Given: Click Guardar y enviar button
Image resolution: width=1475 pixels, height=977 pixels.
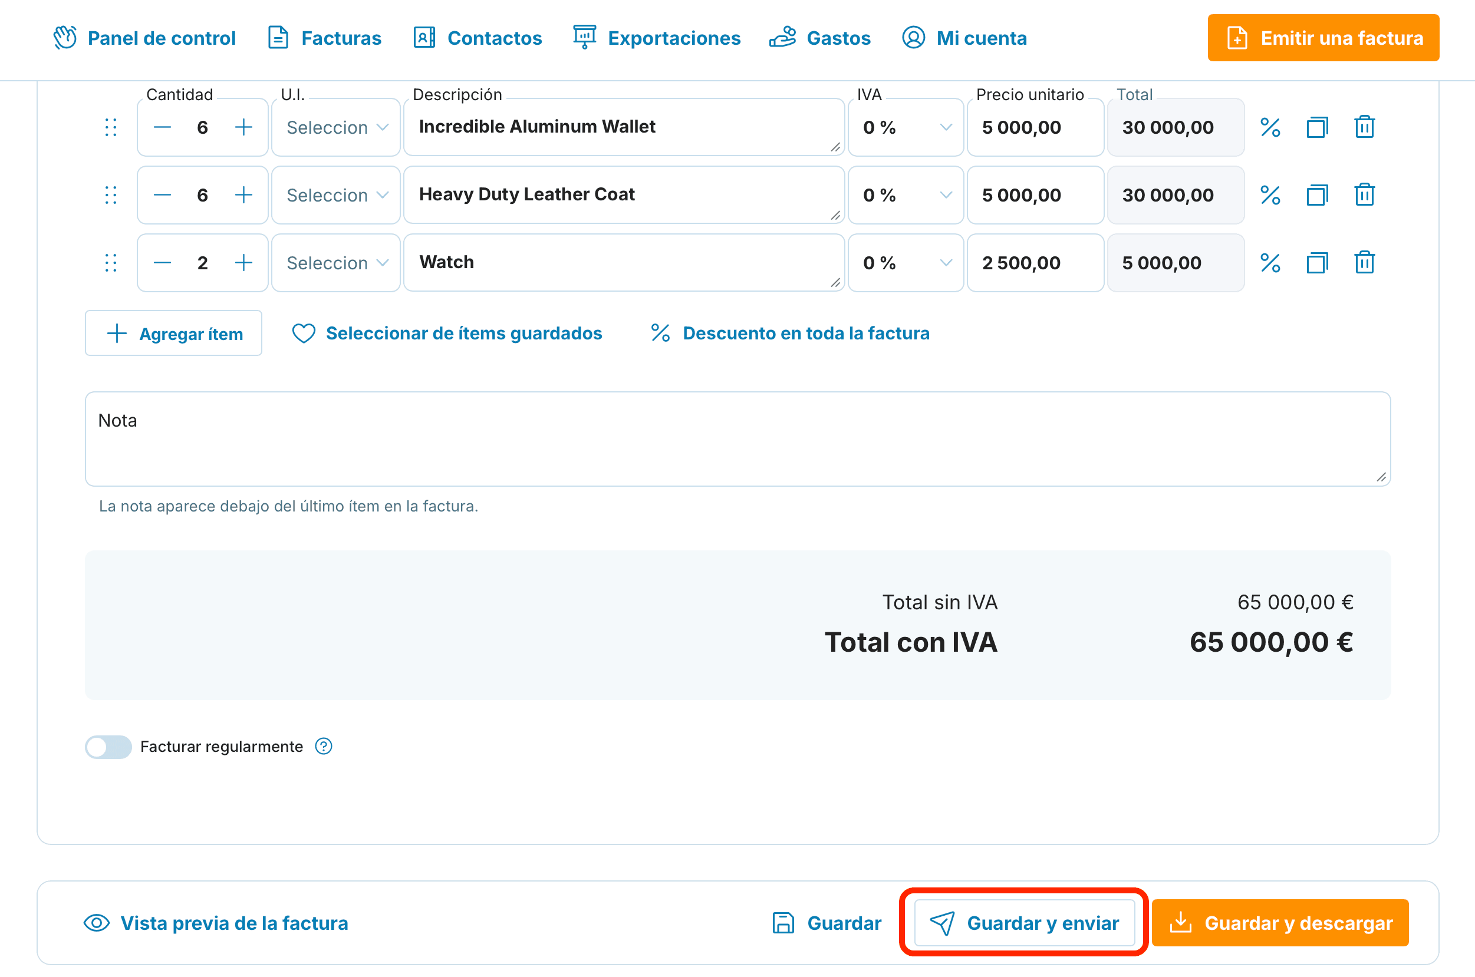Looking at the screenshot, I should click(1024, 923).
